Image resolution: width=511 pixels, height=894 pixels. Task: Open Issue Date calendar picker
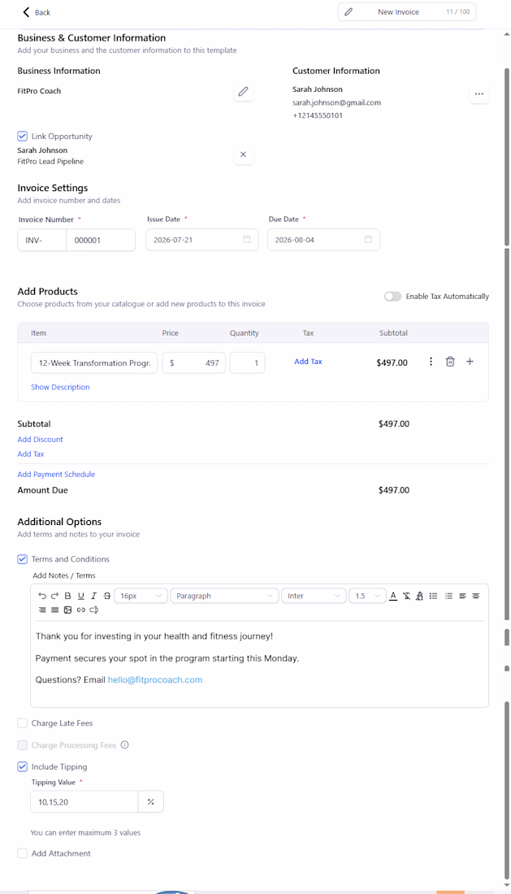[247, 240]
